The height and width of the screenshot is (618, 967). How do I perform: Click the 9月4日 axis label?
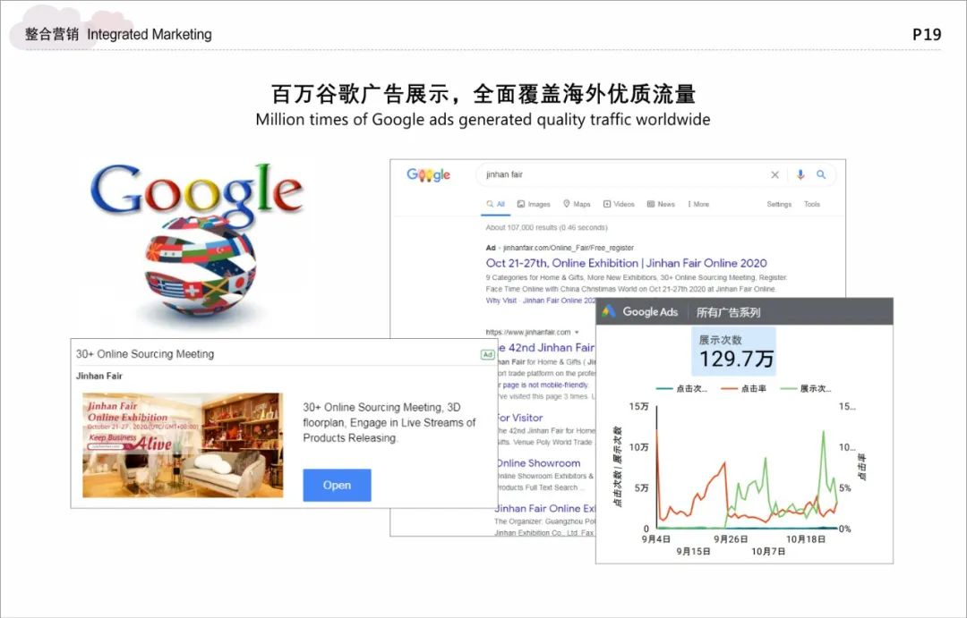tap(656, 539)
